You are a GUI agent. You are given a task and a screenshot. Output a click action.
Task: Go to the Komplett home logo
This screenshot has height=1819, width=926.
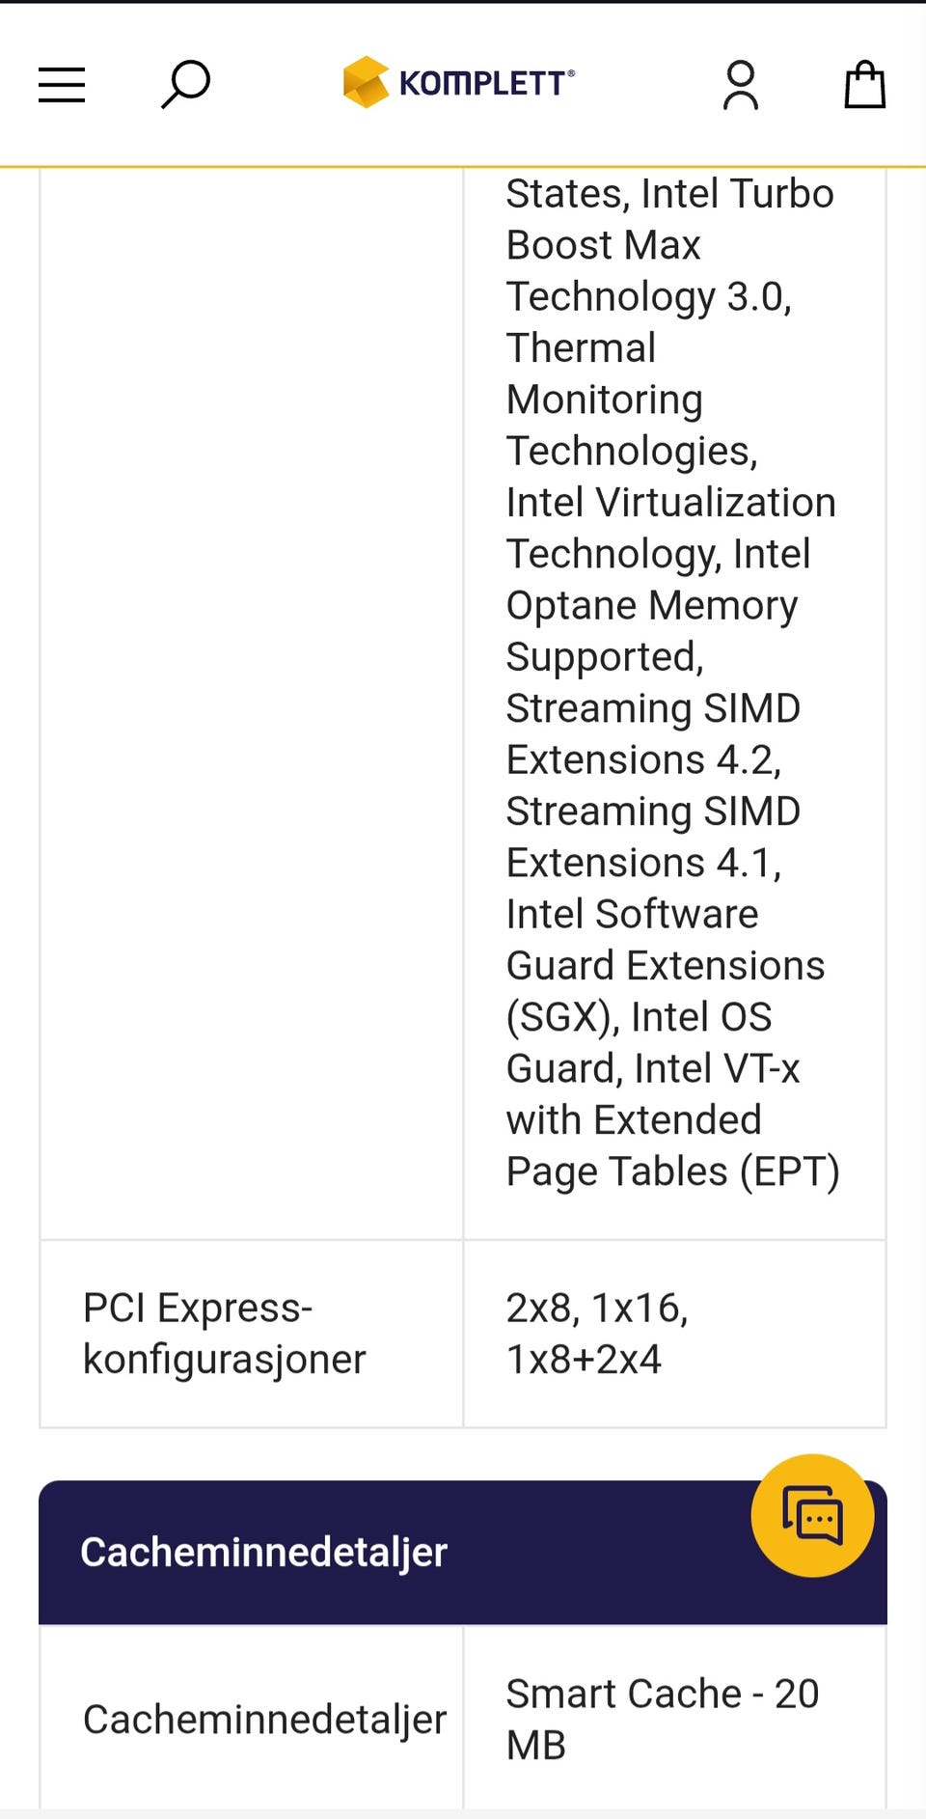pos(459,83)
